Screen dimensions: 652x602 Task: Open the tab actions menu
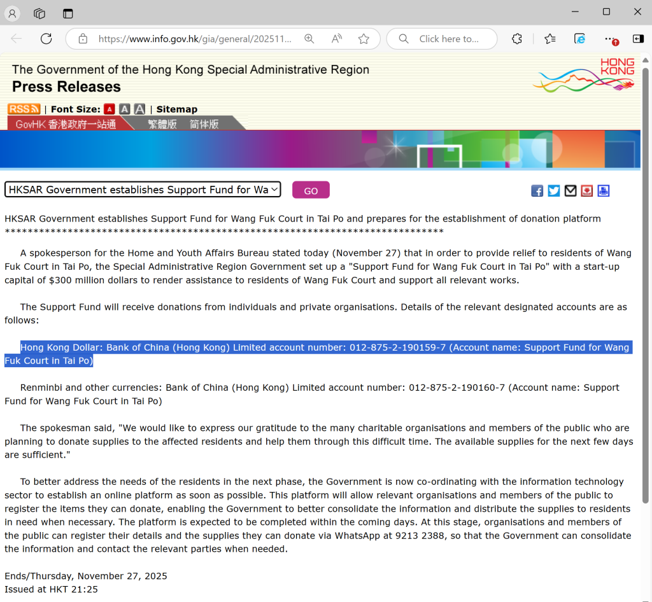68,13
